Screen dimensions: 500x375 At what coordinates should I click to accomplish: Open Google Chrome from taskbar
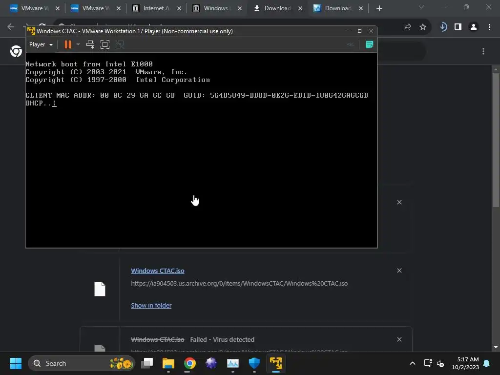point(190,363)
